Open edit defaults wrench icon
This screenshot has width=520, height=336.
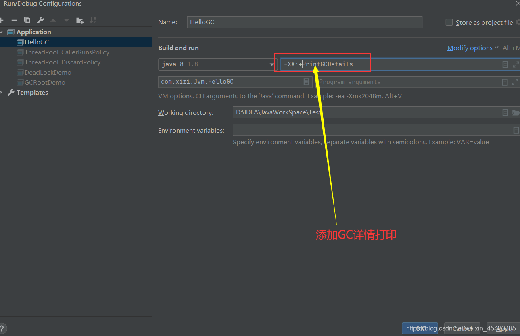coord(40,20)
